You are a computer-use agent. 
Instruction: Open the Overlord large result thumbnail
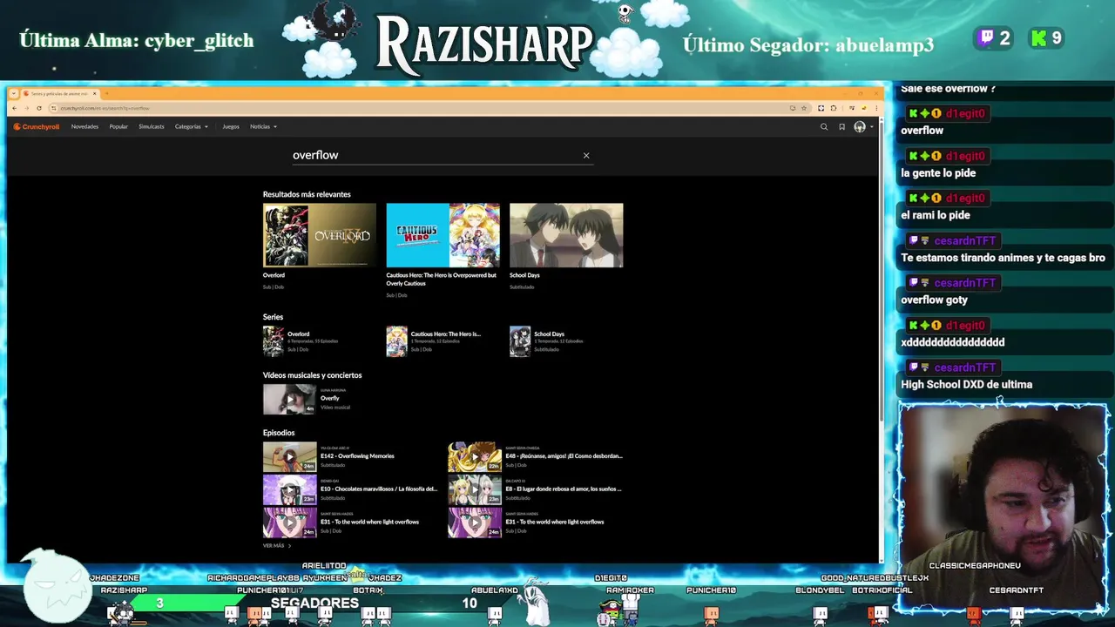[x=320, y=235]
